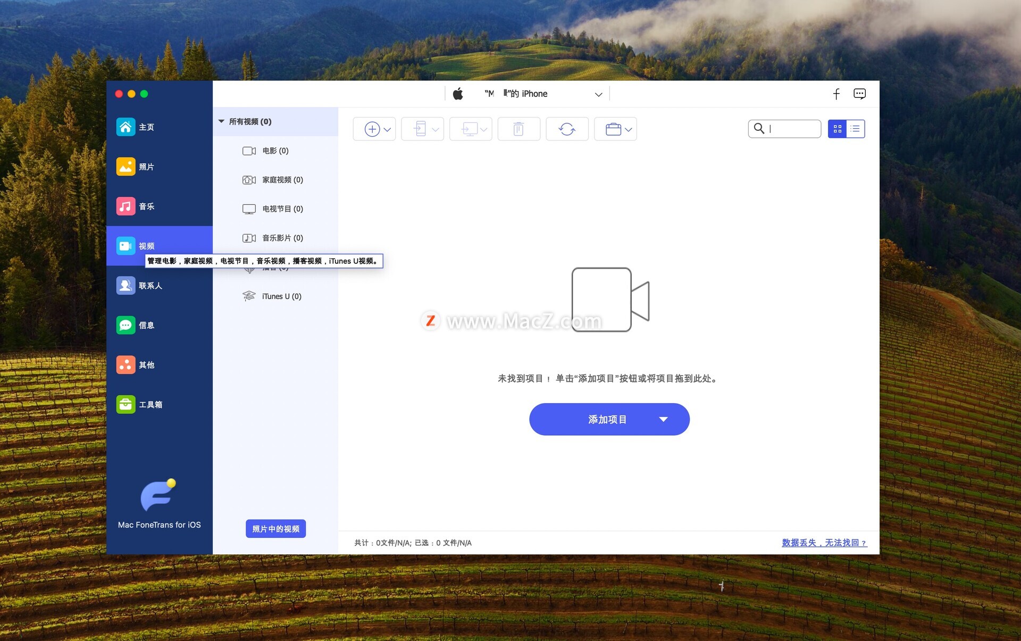The width and height of the screenshot is (1021, 641).
Task: Open export to computer dropdown arrow
Action: pos(483,129)
